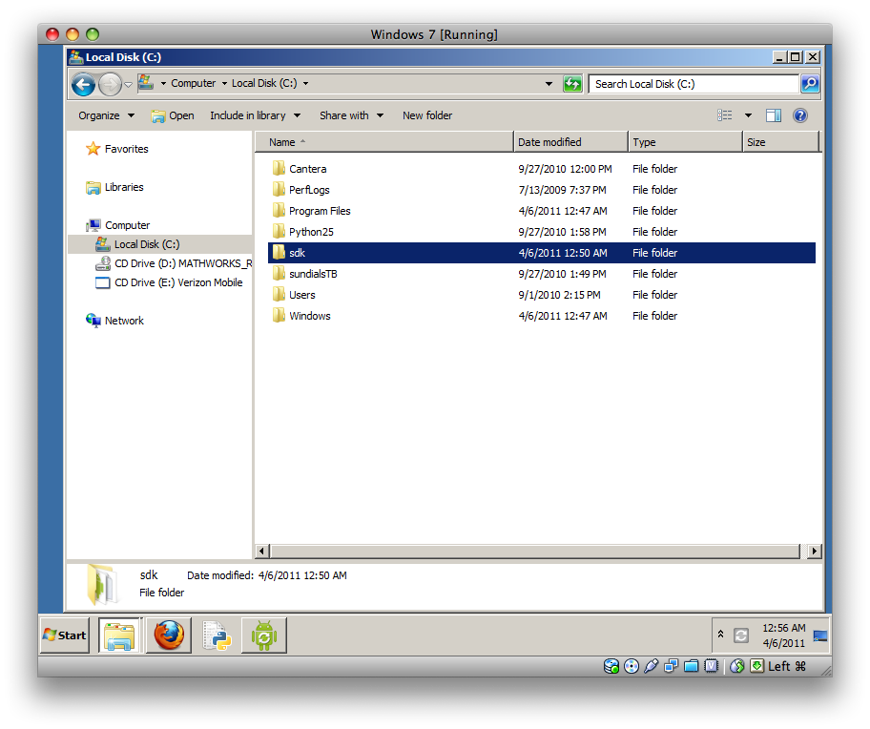Focus the Search Local Disk (C:) field
The image size is (870, 729).
tap(694, 84)
